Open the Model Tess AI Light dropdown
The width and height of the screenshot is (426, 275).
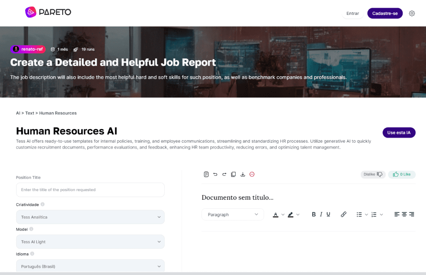coord(90,242)
